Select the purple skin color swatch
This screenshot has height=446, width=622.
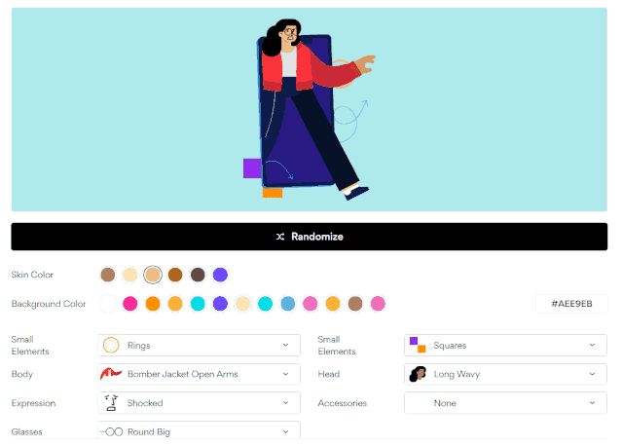click(220, 275)
